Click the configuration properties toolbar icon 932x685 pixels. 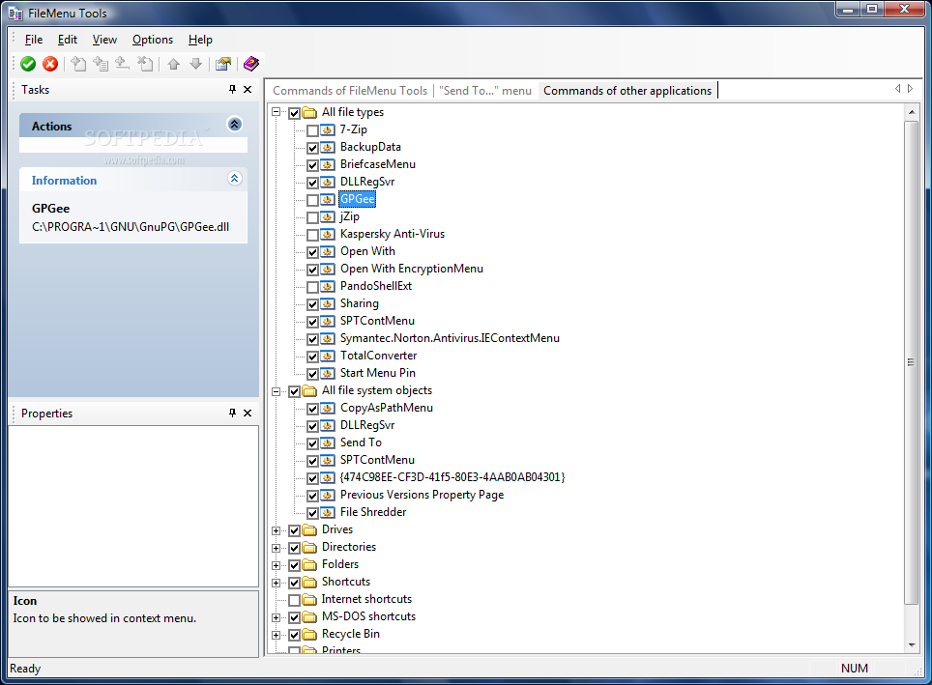point(223,64)
